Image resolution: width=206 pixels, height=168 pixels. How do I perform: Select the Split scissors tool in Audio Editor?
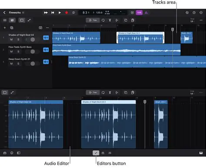[110, 92]
